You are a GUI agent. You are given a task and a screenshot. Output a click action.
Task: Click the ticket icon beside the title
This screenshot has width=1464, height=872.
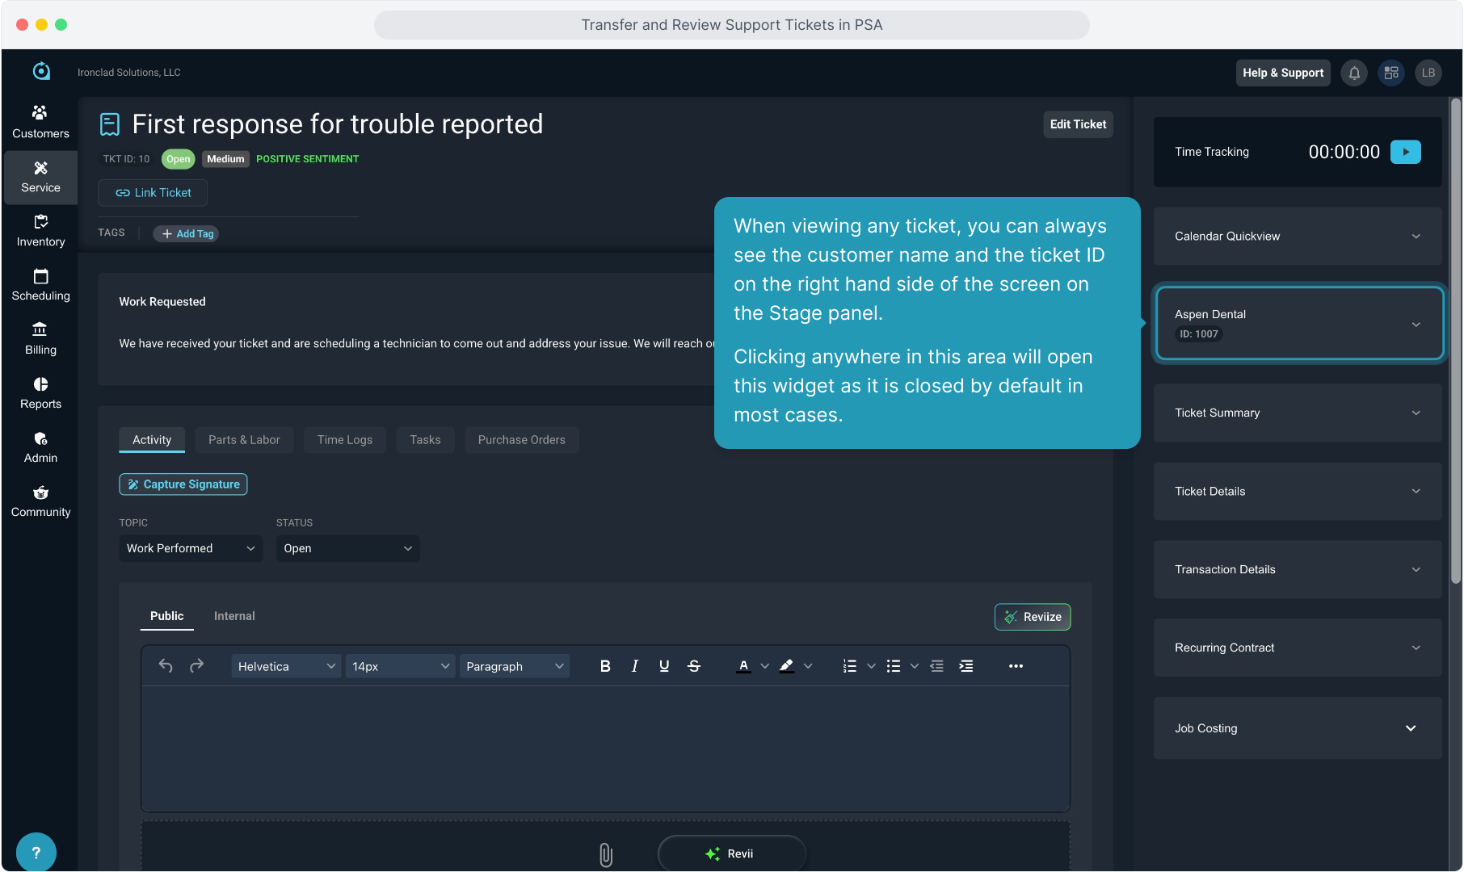coord(110,124)
